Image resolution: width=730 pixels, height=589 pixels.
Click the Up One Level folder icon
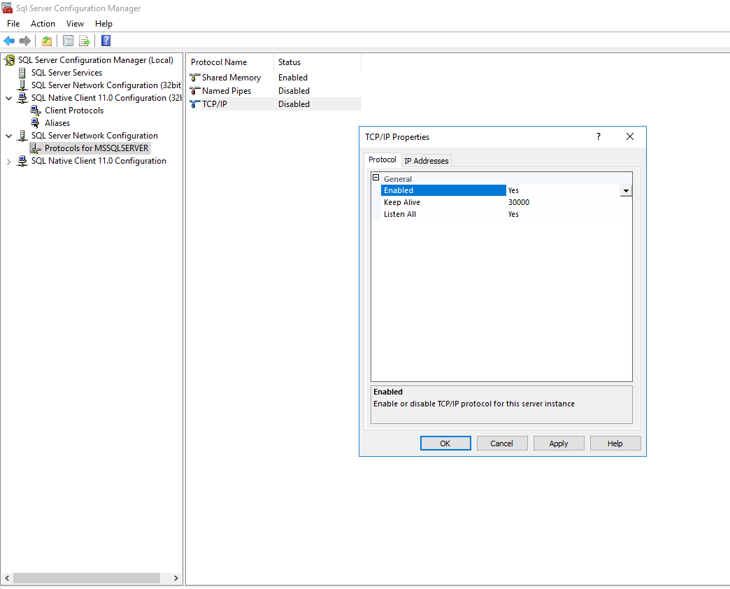tap(47, 41)
